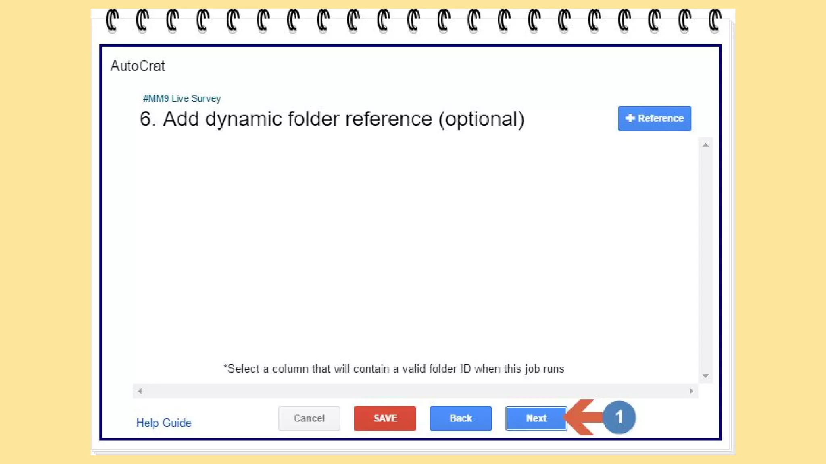This screenshot has width=826, height=464.
Task: Click the AutoCrat title text
Action: coord(138,66)
